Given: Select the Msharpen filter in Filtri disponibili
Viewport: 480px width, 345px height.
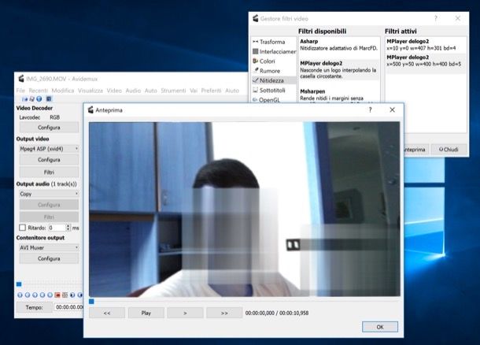Looking at the screenshot, I should (339, 95).
